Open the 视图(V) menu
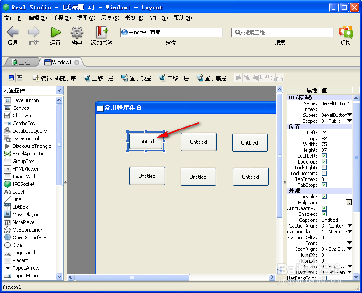 86,18
